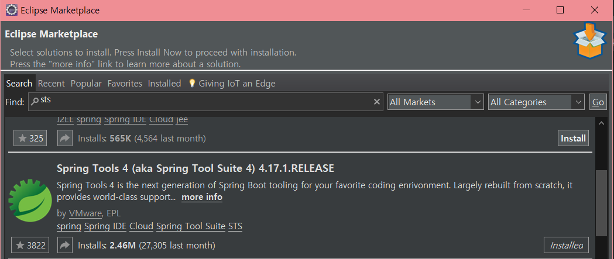614x259 pixels.
Task: Switch to the Search tab
Action: tap(19, 84)
